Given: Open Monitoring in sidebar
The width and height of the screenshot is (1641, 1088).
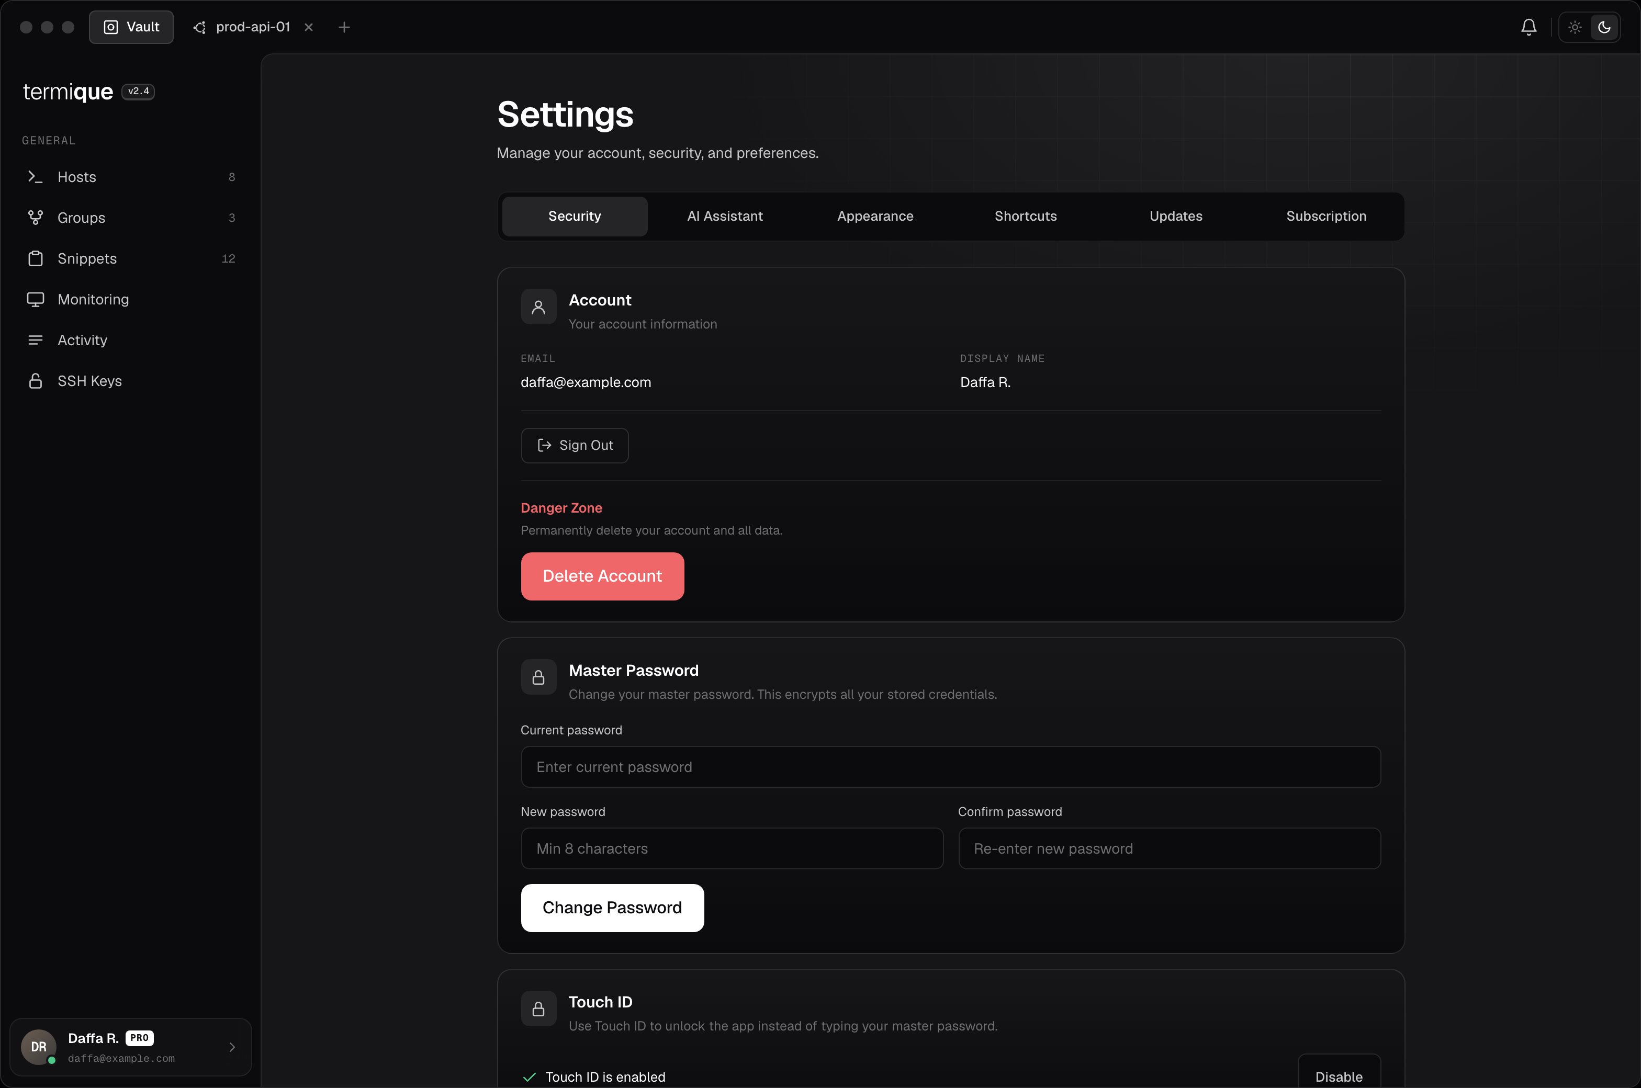Looking at the screenshot, I should [131, 300].
